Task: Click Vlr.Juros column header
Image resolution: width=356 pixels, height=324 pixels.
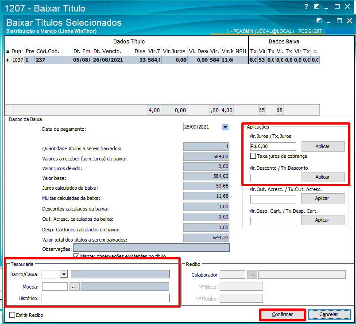Action: pos(174,51)
